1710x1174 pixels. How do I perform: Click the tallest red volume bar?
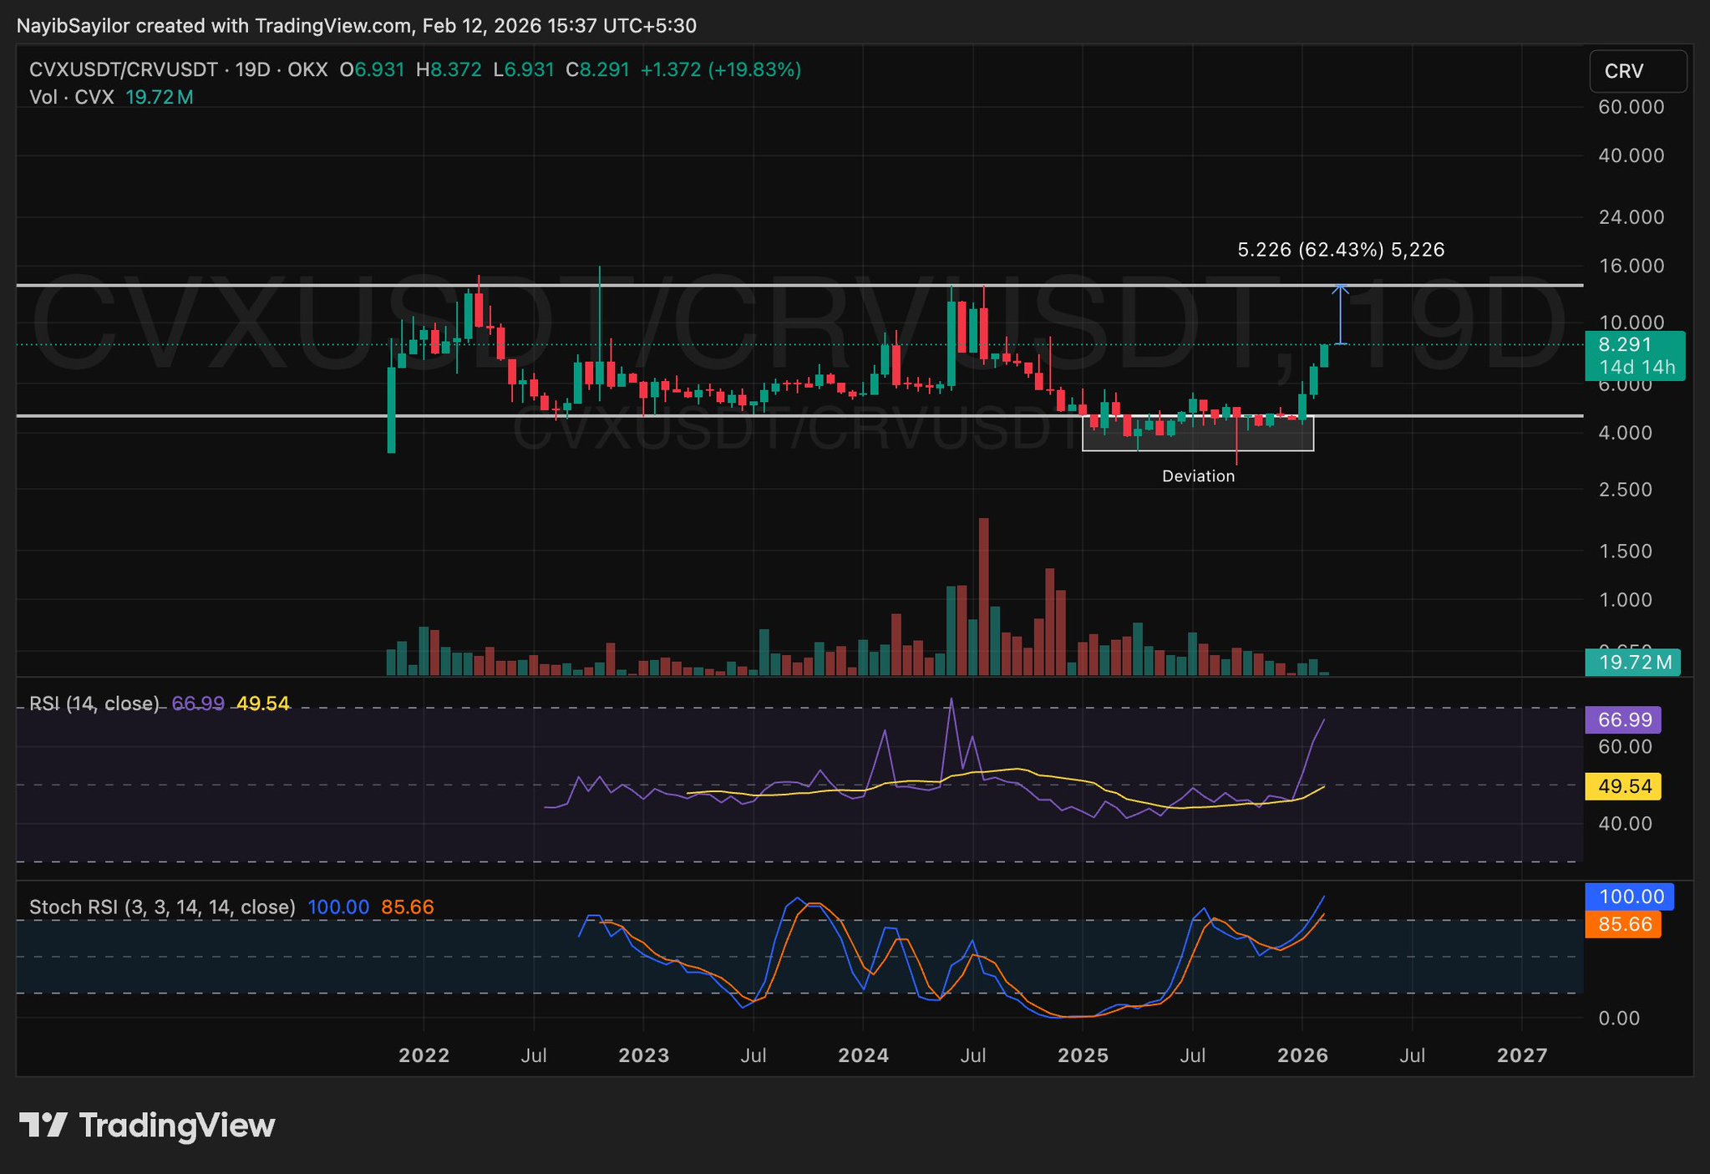[x=983, y=597]
